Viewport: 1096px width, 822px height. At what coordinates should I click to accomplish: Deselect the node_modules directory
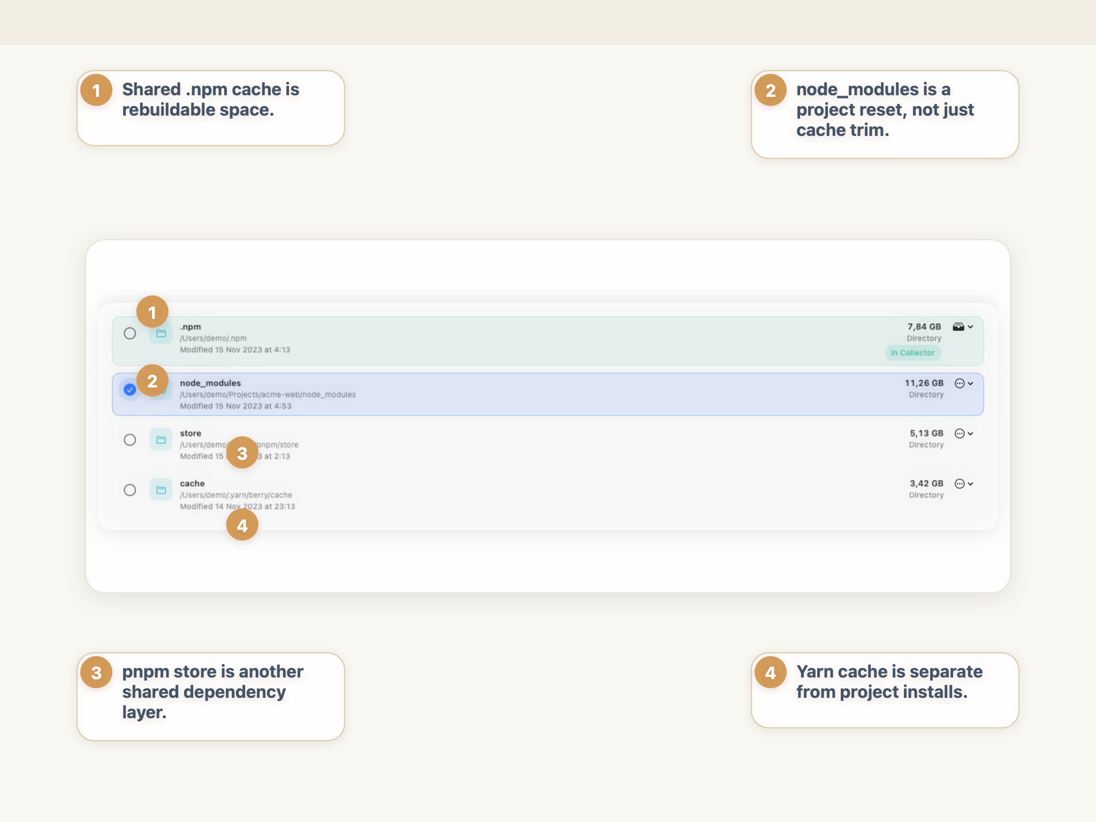pos(130,390)
